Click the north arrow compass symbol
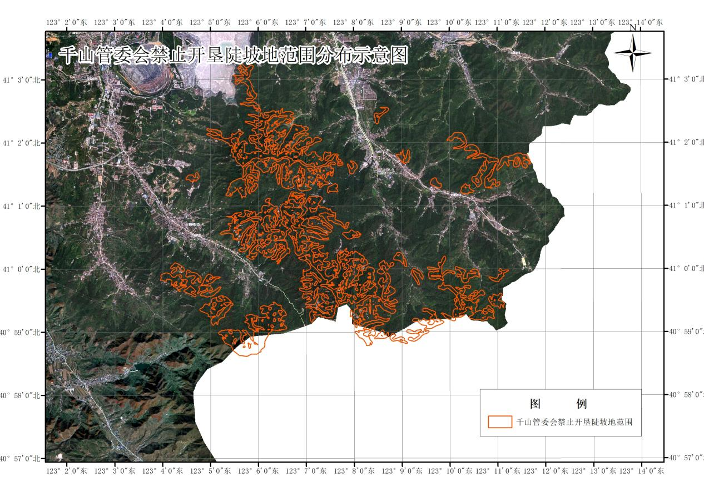Image resolution: width=704 pixels, height=497 pixels. (633, 53)
